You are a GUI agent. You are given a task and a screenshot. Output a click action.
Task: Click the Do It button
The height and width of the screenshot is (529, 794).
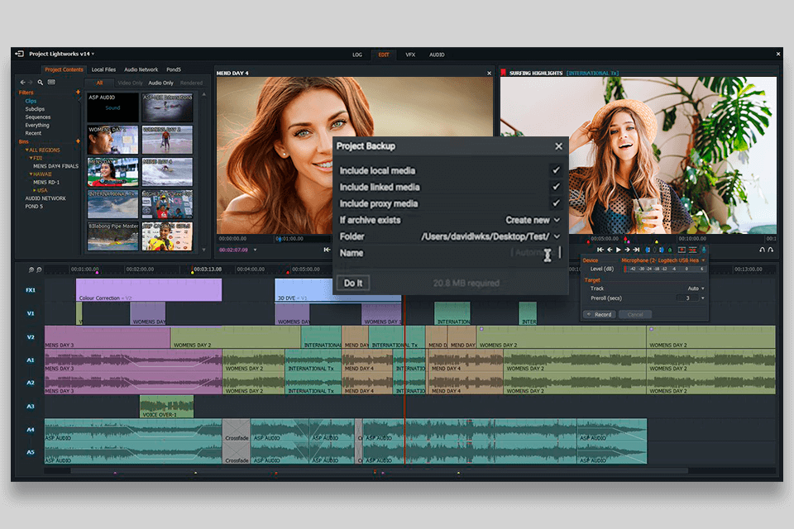coord(353,283)
